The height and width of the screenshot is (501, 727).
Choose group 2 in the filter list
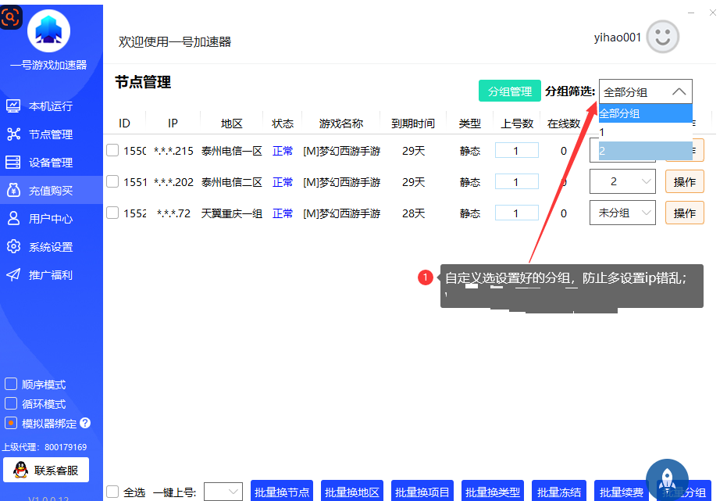tap(645, 151)
